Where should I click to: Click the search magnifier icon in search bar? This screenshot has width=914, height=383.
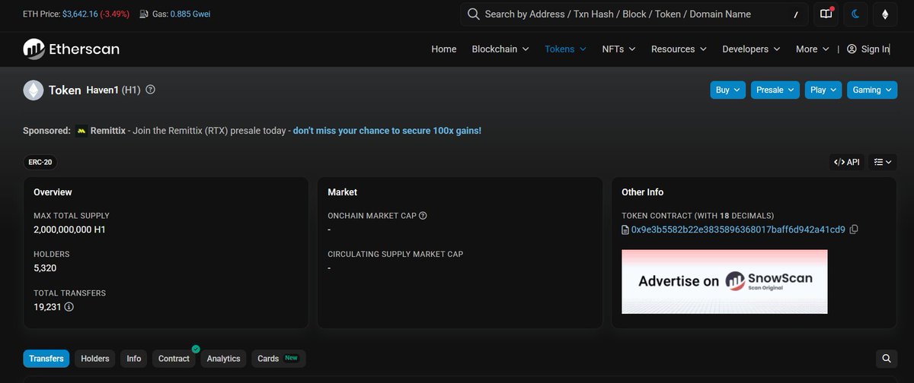click(473, 14)
